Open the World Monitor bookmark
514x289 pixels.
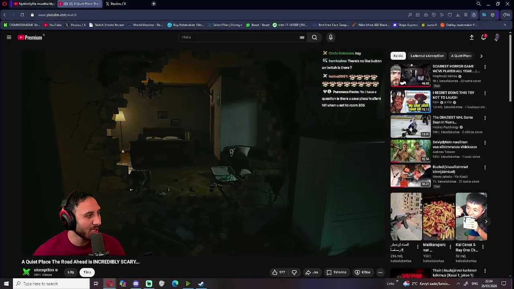[x=145, y=25]
